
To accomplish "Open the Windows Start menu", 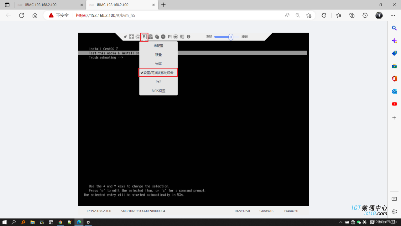I will click(x=4, y=222).
